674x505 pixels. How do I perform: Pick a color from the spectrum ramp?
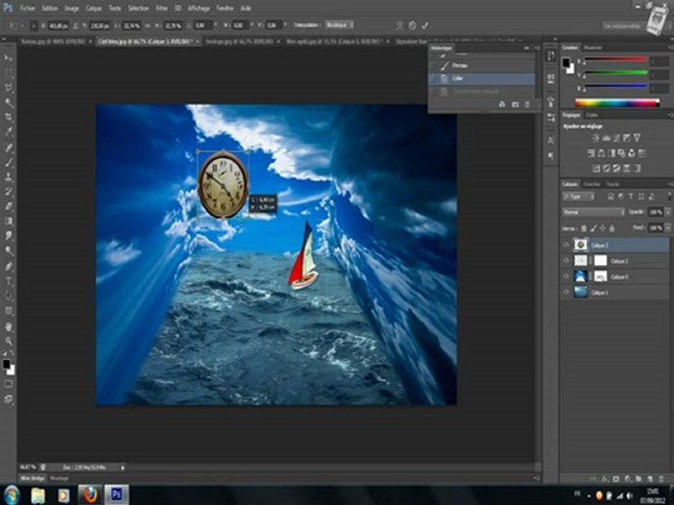[x=617, y=102]
